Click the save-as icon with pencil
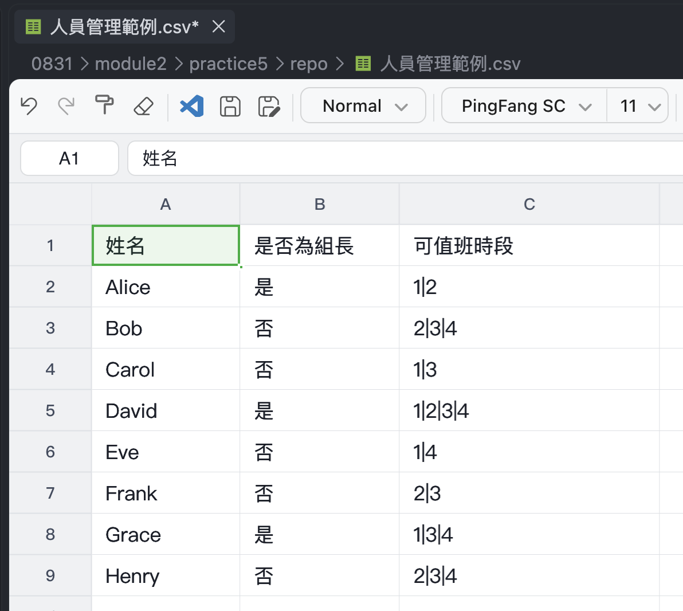Viewport: 683px width, 611px height. coord(269,106)
